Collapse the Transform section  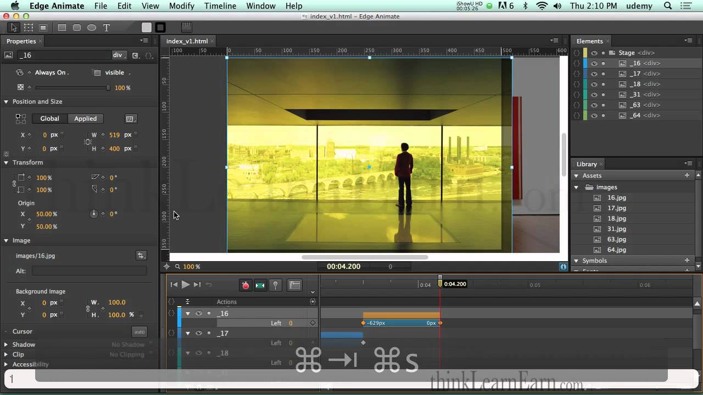6,162
